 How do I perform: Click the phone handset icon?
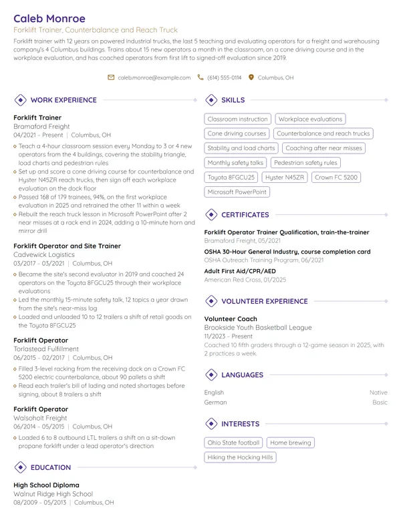coord(200,77)
